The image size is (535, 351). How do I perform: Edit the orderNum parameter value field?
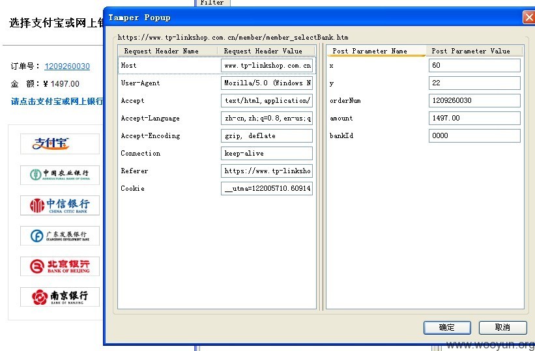(474, 101)
